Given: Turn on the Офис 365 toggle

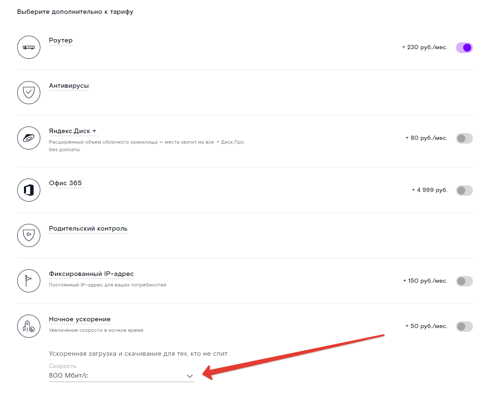Looking at the screenshot, I should click(464, 190).
